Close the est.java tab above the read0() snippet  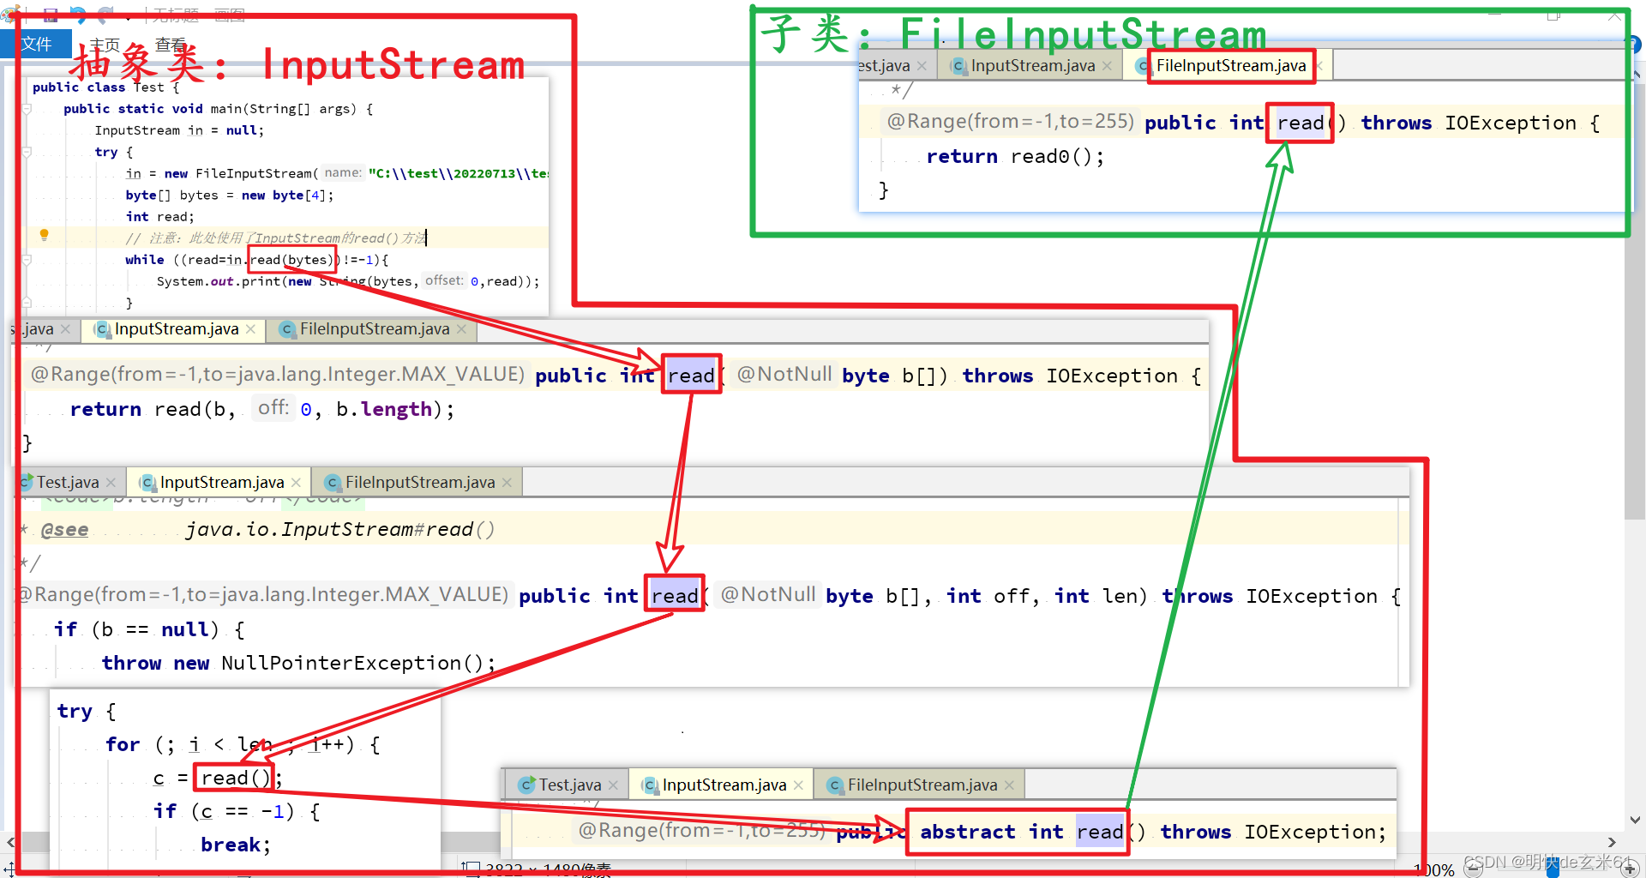coord(922,66)
